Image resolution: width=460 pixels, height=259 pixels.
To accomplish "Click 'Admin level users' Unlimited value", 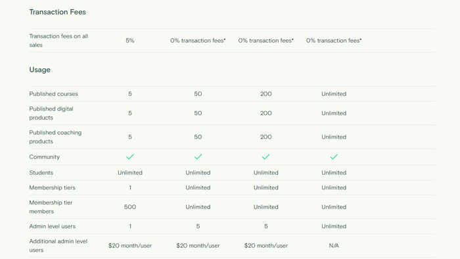I will [x=334, y=226].
